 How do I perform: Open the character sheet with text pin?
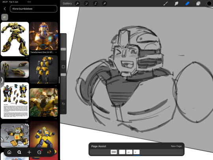pos(15,101)
